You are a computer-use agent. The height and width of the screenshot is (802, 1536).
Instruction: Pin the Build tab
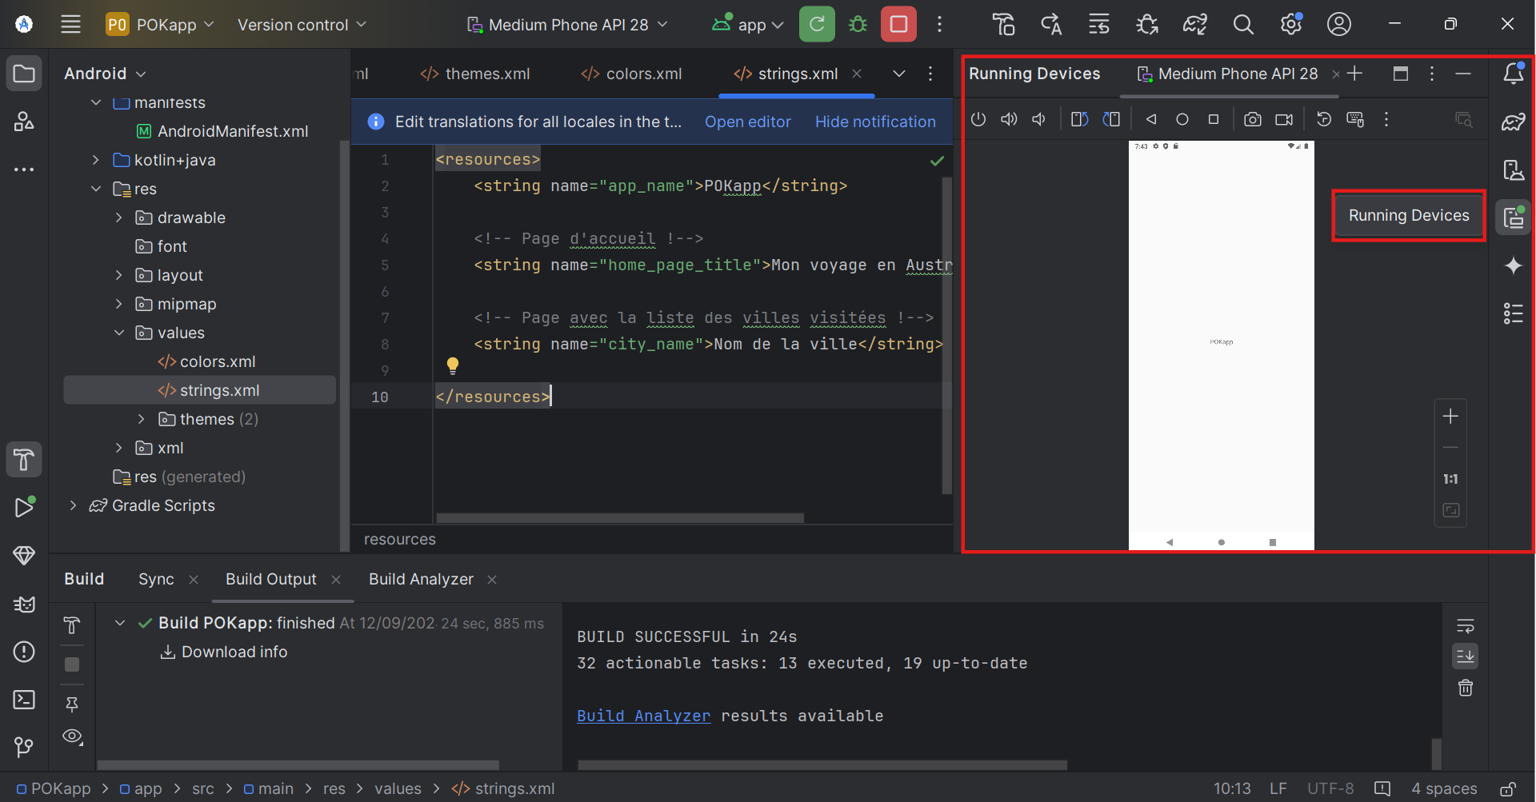[x=72, y=704]
